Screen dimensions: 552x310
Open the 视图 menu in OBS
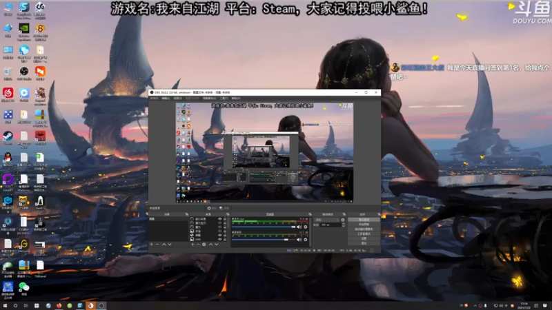point(178,99)
